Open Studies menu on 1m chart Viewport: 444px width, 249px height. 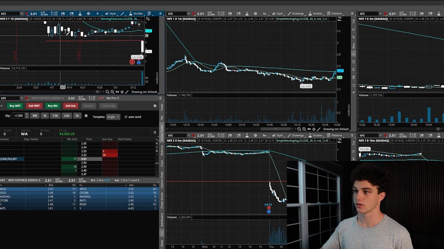(316, 13)
